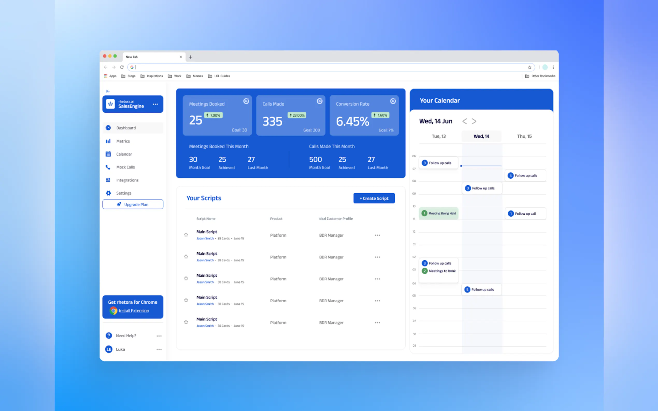Click the goal target icon on Meetings Booked
The image size is (658, 411).
click(x=246, y=101)
